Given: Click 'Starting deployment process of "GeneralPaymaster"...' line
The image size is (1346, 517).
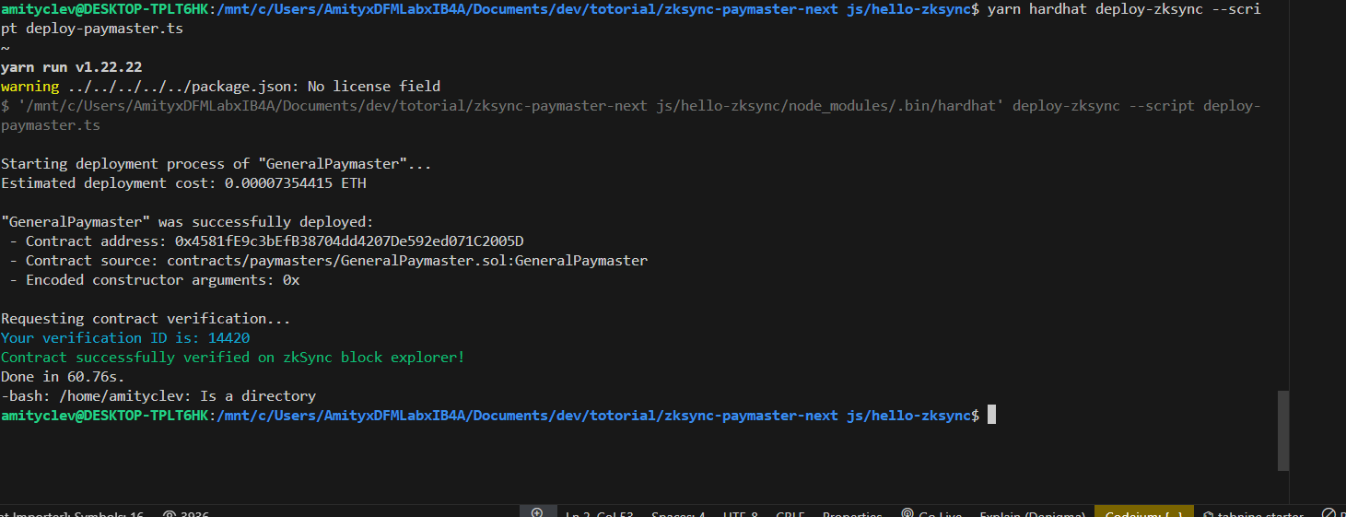Looking at the screenshot, I should 217,164.
